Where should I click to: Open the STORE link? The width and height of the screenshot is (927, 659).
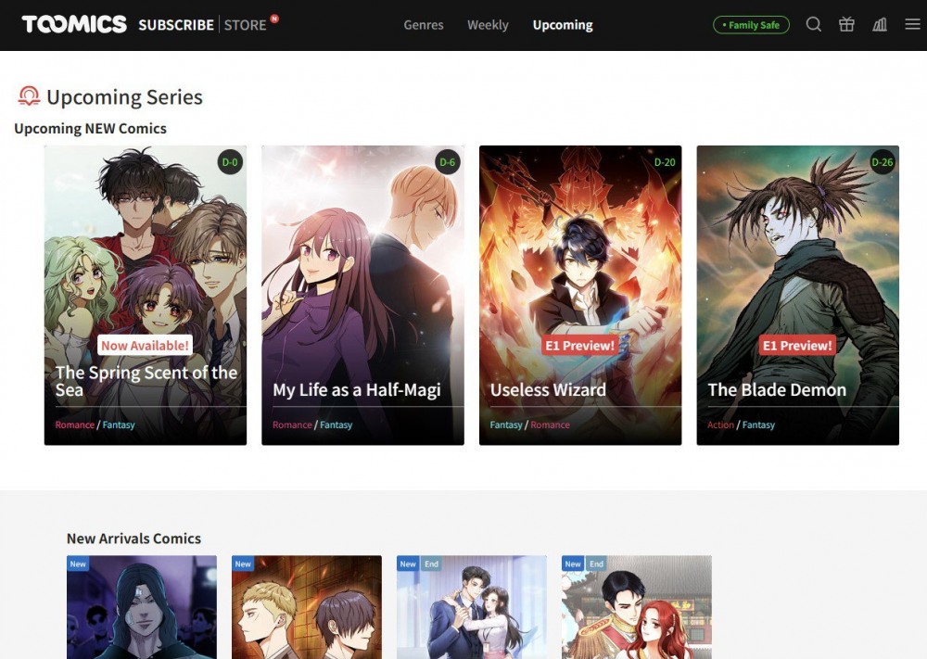[x=246, y=25]
